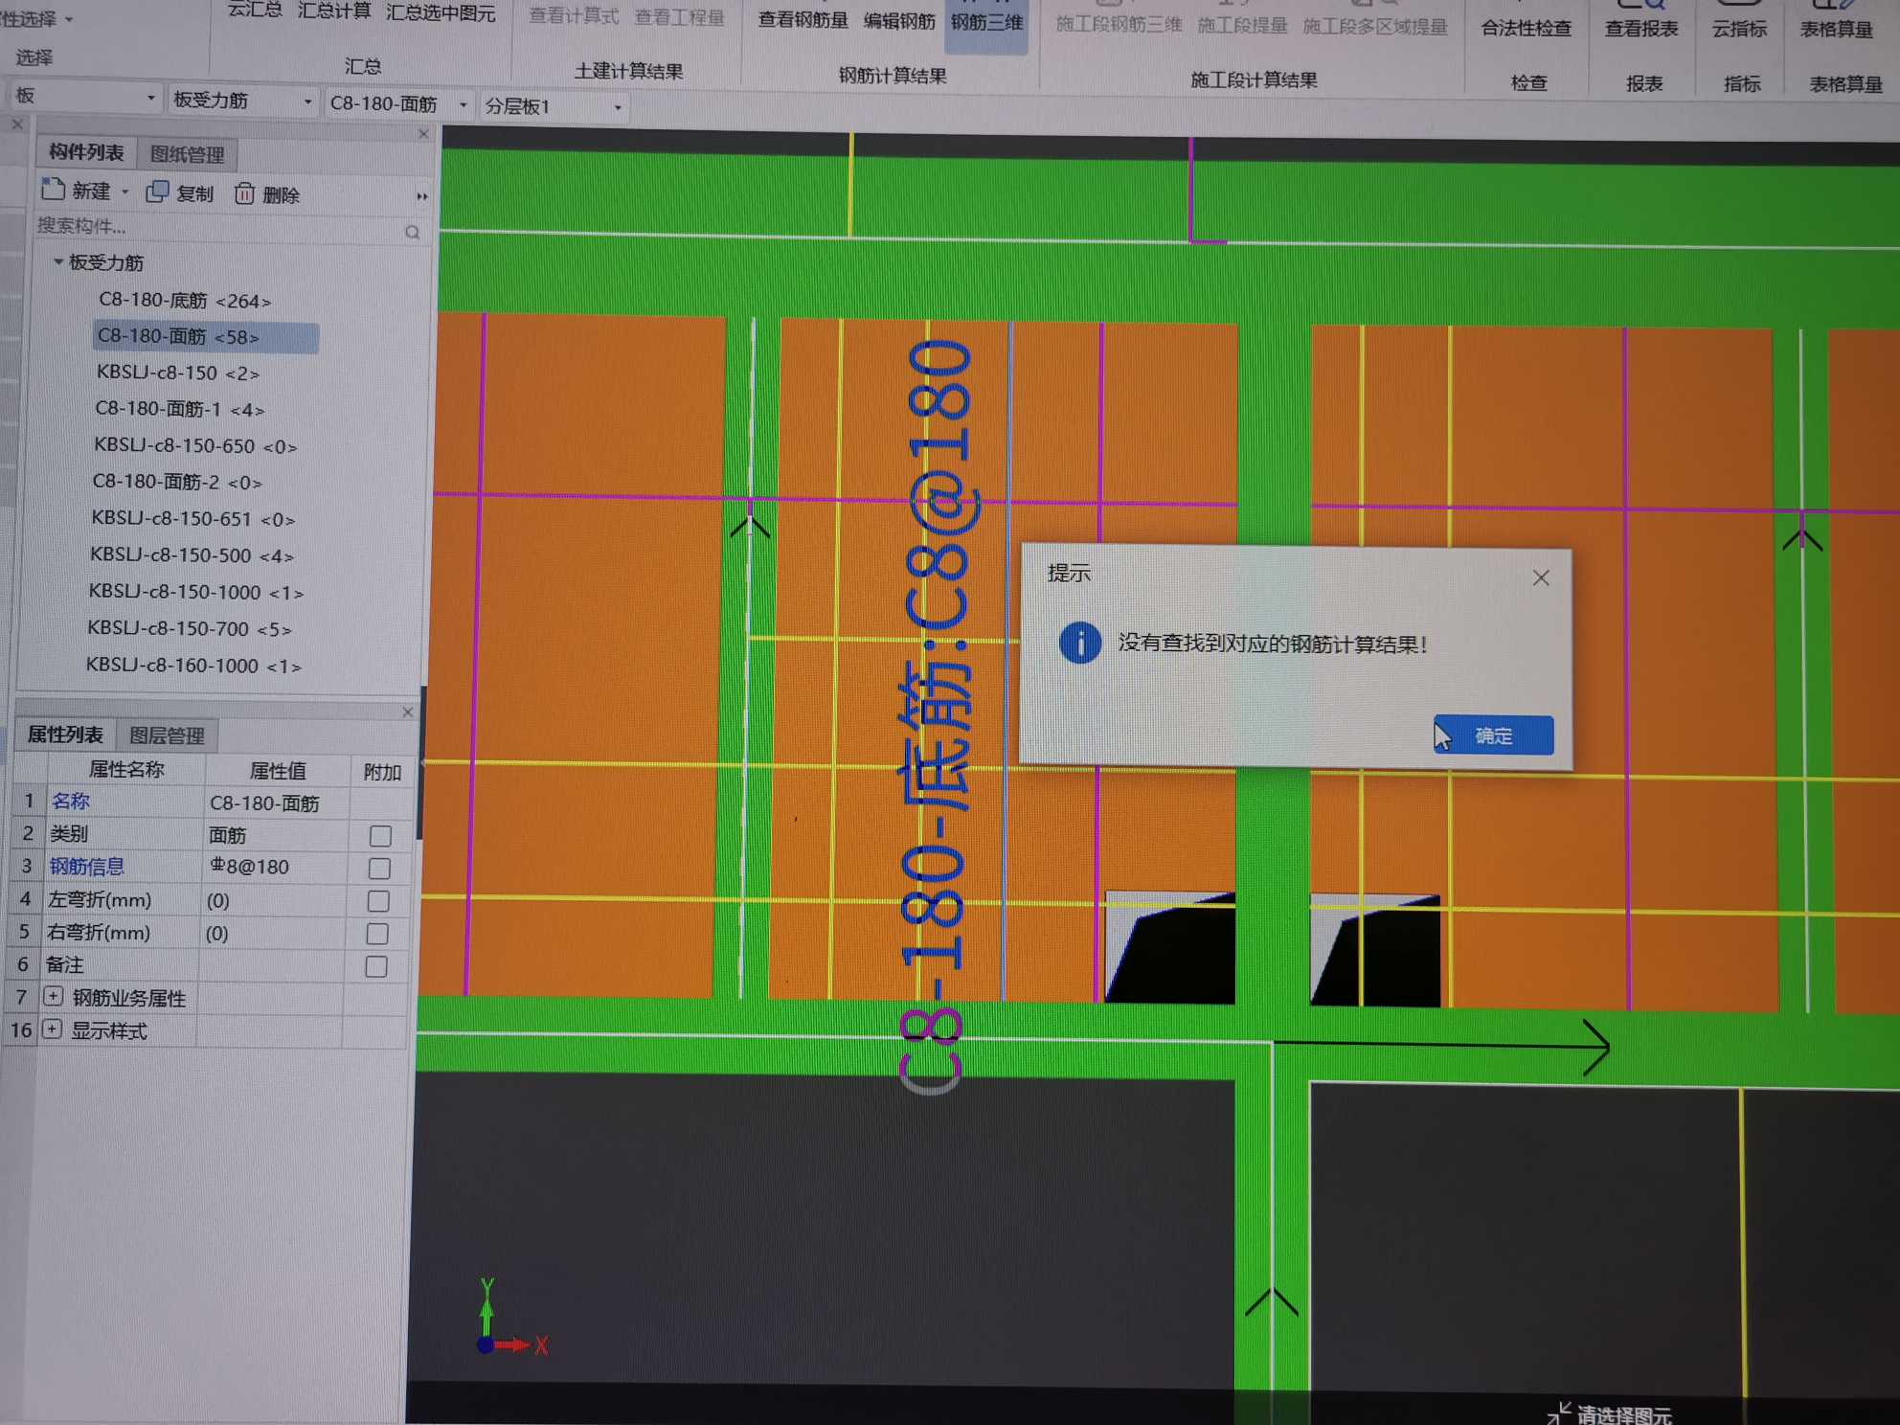Image resolution: width=1900 pixels, height=1425 pixels.
Task: Toggle 附加 checkbox for 备注 row
Action: pyautogui.click(x=376, y=966)
